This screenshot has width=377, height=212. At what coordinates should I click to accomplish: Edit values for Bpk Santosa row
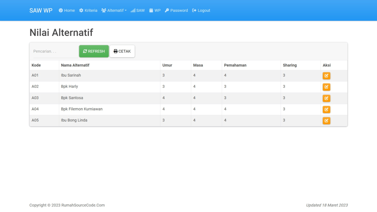tap(326, 98)
